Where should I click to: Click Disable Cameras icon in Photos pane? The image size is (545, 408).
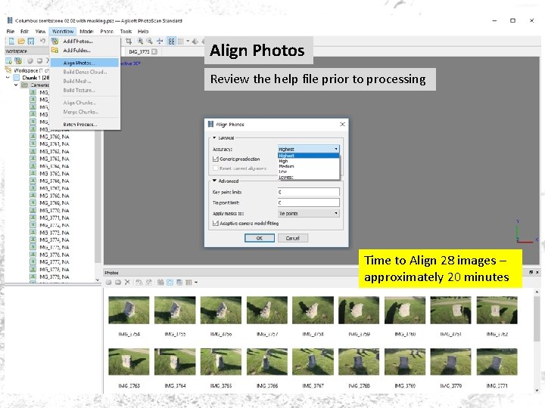click(x=118, y=283)
